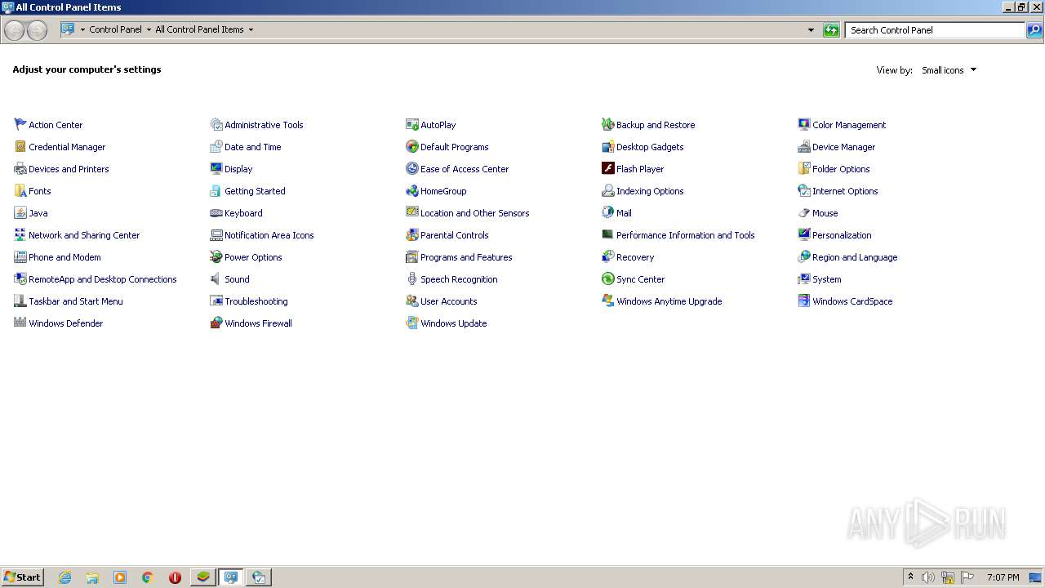Launch Internet Explorer from taskbar
The image size is (1045, 588).
click(x=64, y=577)
